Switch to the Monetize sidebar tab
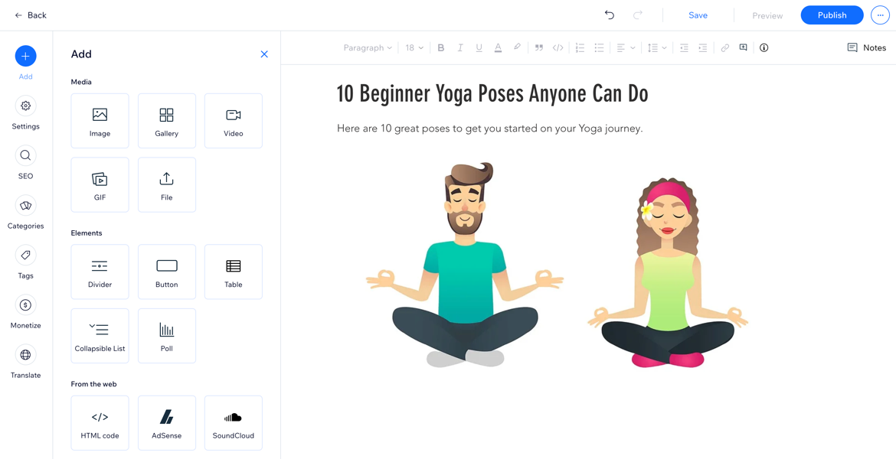Screen dimensions: 896x459 coord(25,311)
